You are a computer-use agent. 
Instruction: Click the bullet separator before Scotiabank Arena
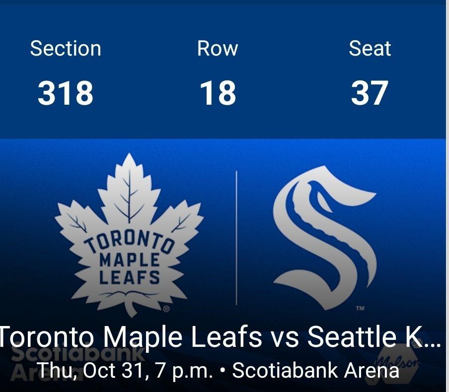pyautogui.click(x=223, y=371)
